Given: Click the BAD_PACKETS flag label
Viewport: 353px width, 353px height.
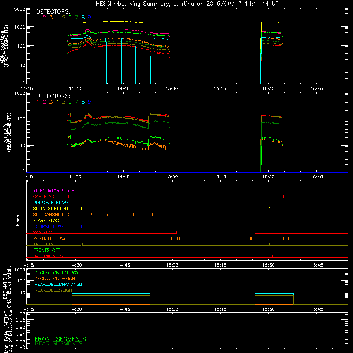Looking at the screenshot, I should (48, 256).
